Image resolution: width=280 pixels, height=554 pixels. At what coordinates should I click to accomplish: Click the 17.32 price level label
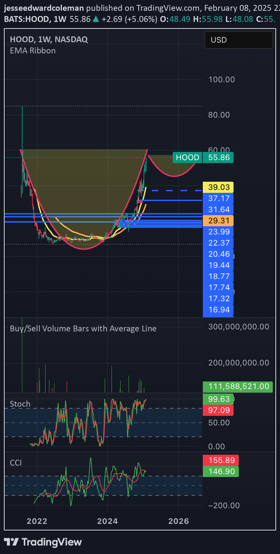pyautogui.click(x=218, y=299)
